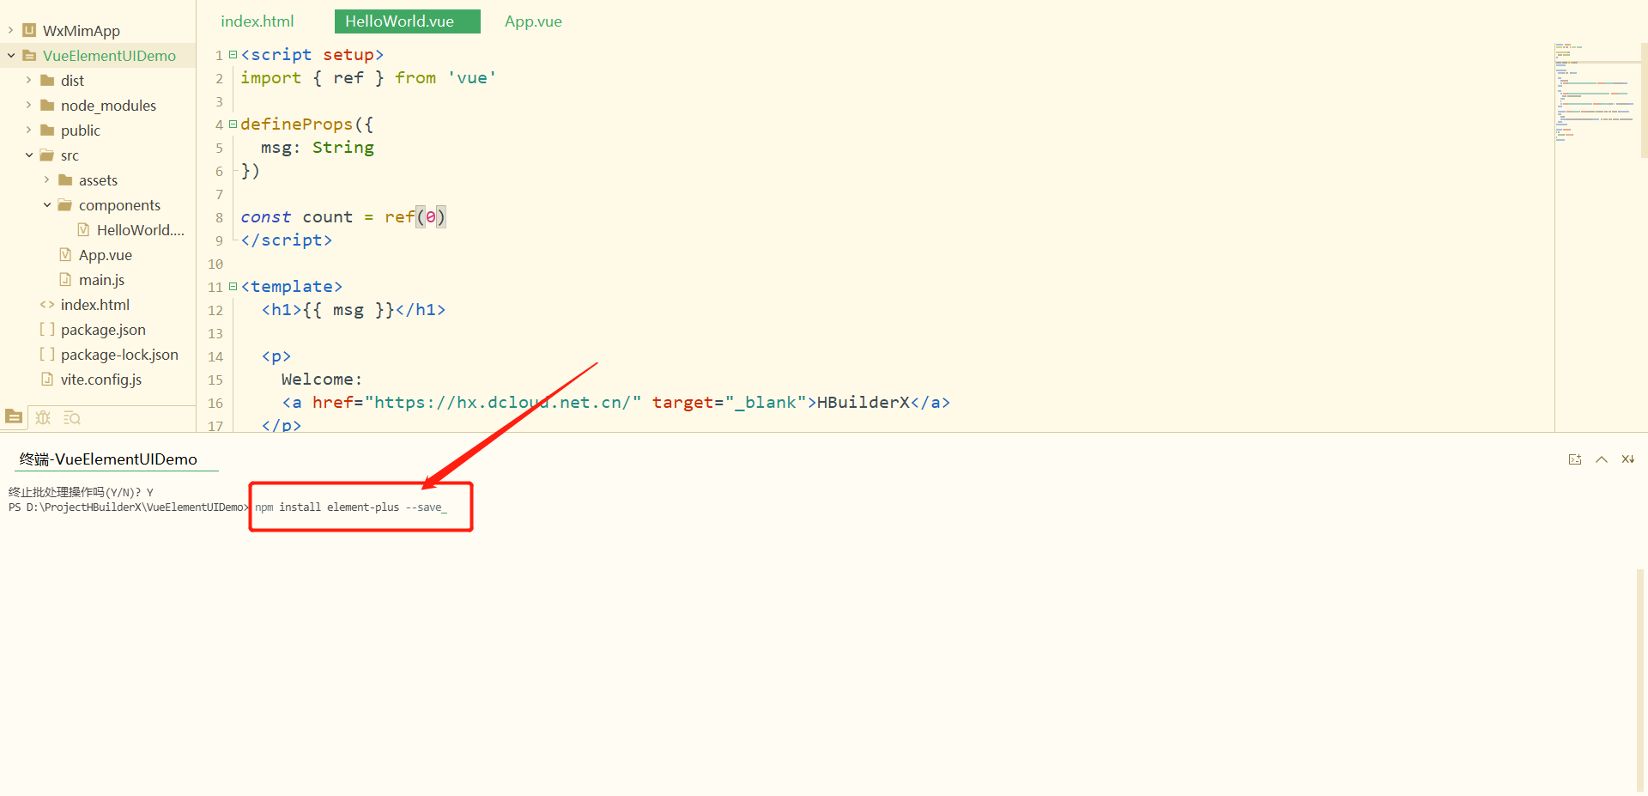Expand the dist folder arrow
The width and height of the screenshot is (1648, 796).
pos(28,81)
